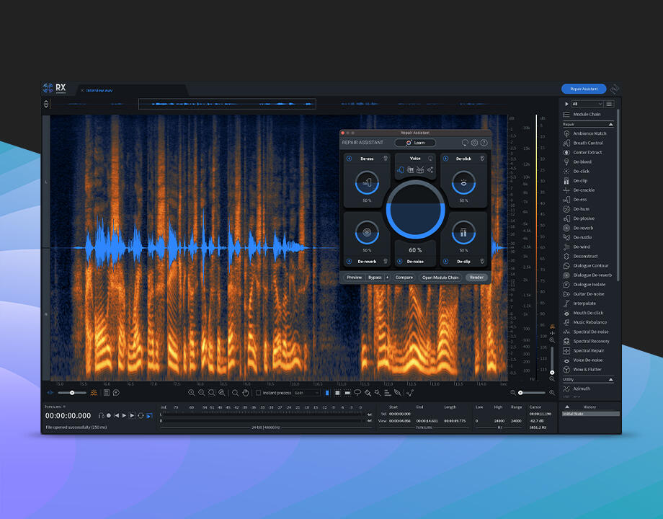Enable the Instant process checkbox
The image size is (663, 519).
coord(259,393)
